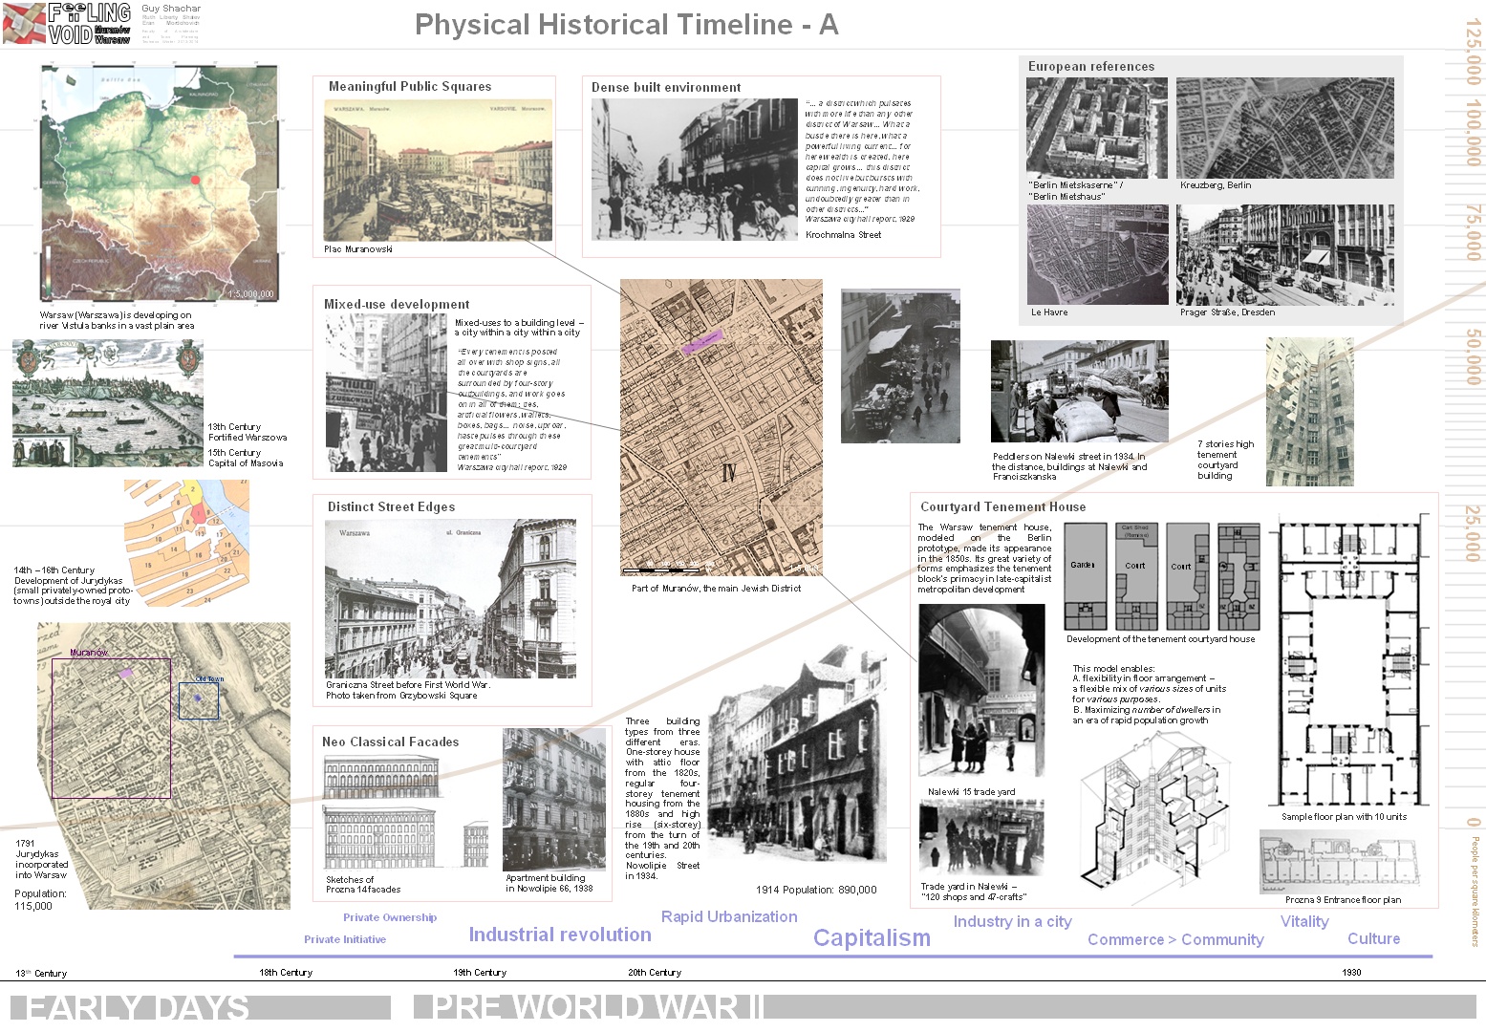Select the Nowolipie 66 apartment building photo
The width and height of the screenshot is (1486, 1032).
[x=554, y=800]
